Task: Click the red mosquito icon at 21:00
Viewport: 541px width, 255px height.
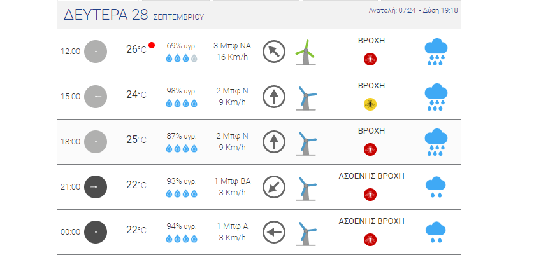Action: (x=370, y=195)
